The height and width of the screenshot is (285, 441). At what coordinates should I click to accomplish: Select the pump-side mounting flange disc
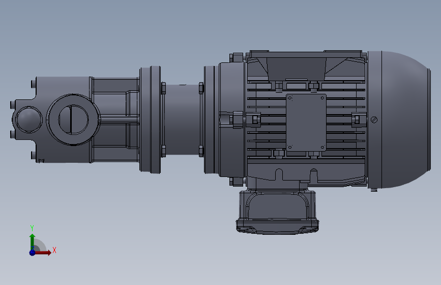point(150,120)
